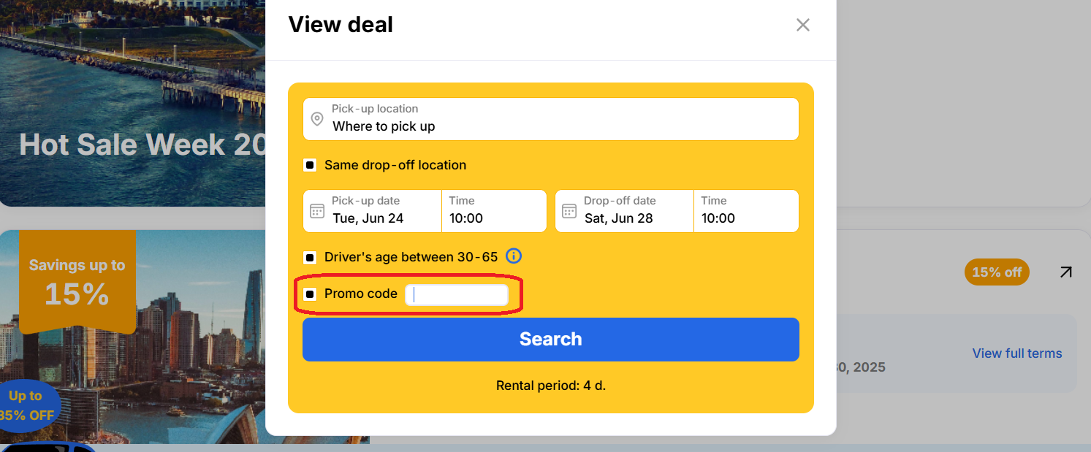Click the Promo code text field
The width and height of the screenshot is (1091, 452).
click(457, 295)
